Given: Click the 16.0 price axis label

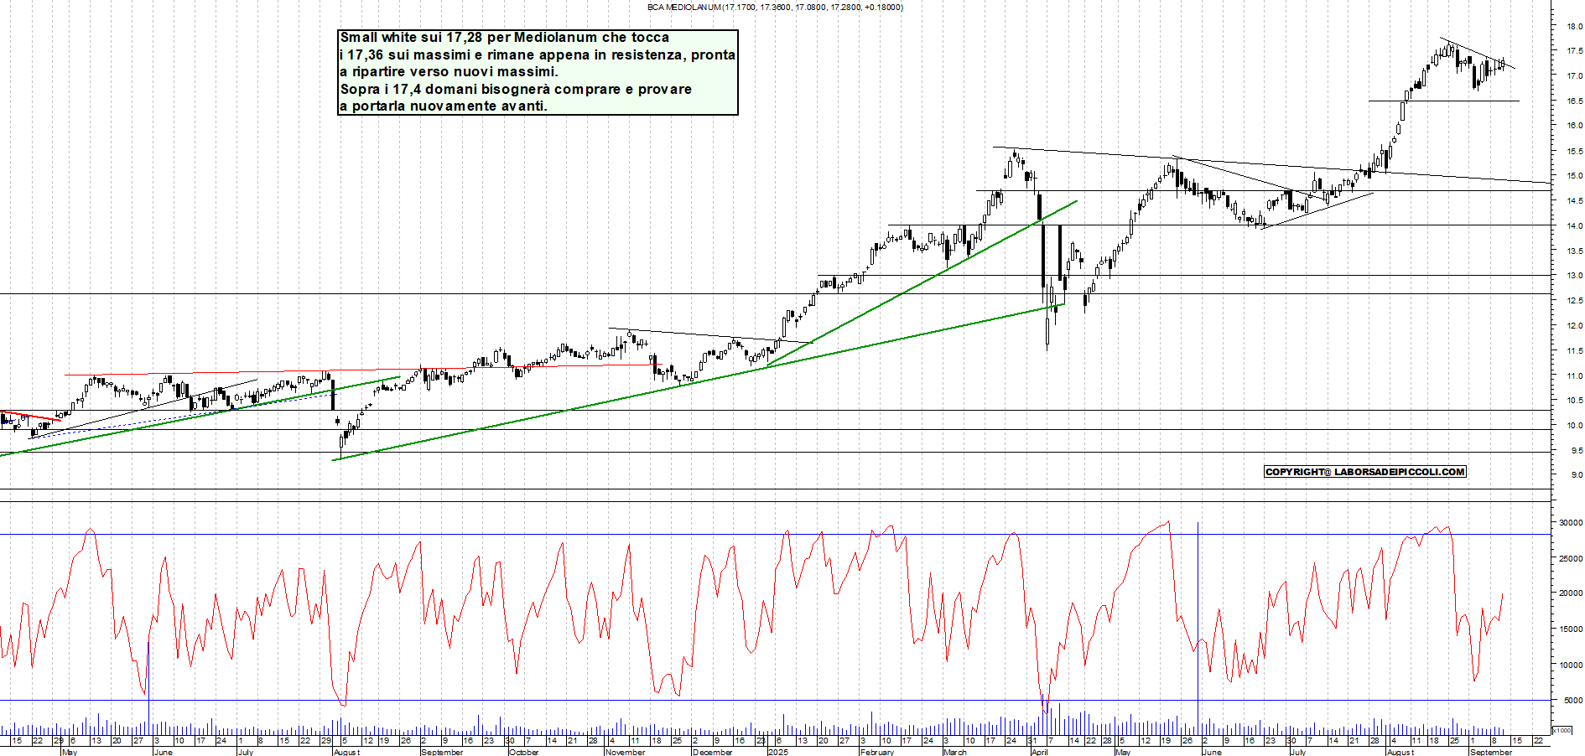Looking at the screenshot, I should pos(1574,126).
